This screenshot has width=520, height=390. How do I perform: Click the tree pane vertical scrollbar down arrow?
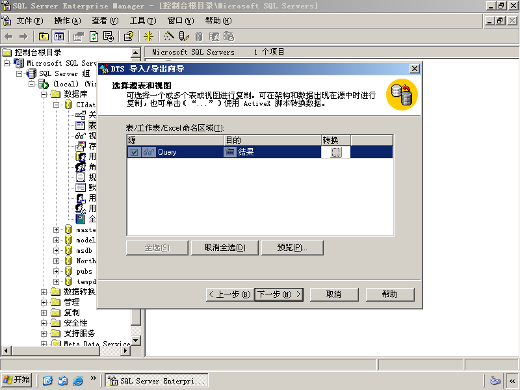tap(136, 341)
